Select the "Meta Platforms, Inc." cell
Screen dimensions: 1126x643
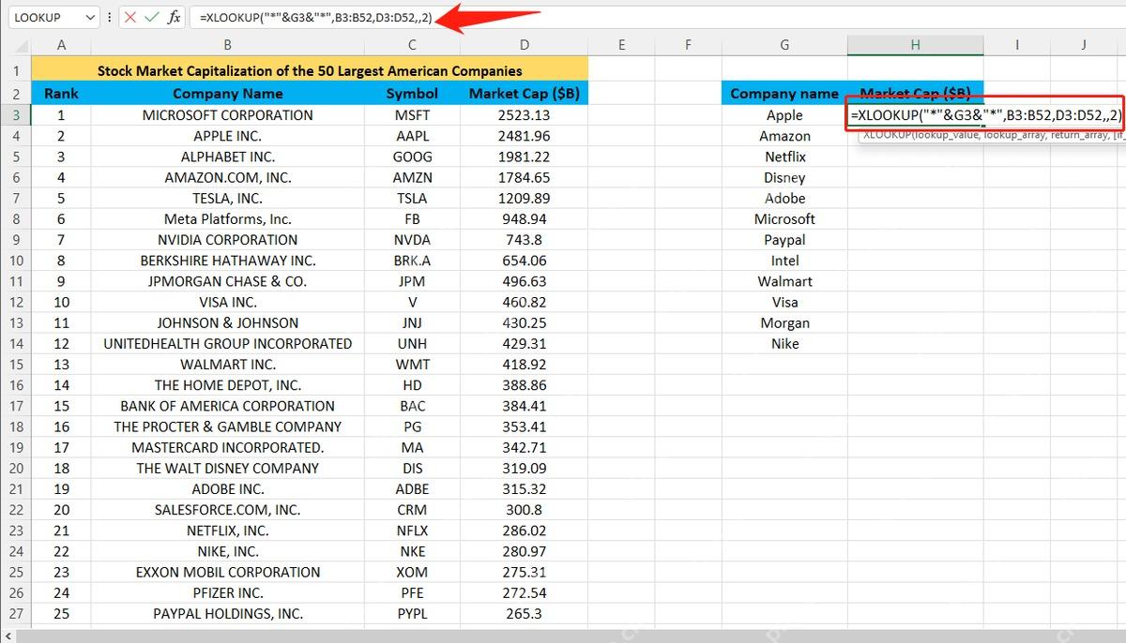pos(227,219)
